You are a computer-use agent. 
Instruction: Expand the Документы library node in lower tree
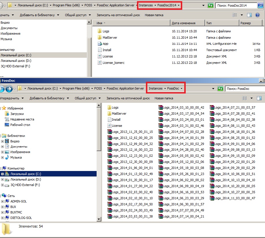click(2, 147)
